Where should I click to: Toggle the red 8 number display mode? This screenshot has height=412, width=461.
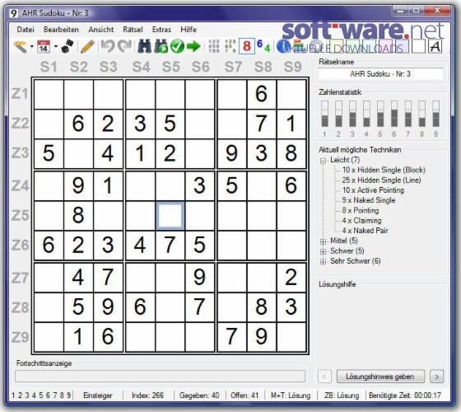pyautogui.click(x=247, y=46)
